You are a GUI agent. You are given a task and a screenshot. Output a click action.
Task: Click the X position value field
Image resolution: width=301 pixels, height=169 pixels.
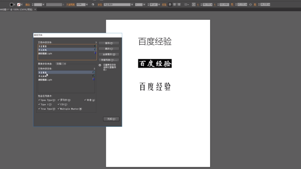coord(207,4)
